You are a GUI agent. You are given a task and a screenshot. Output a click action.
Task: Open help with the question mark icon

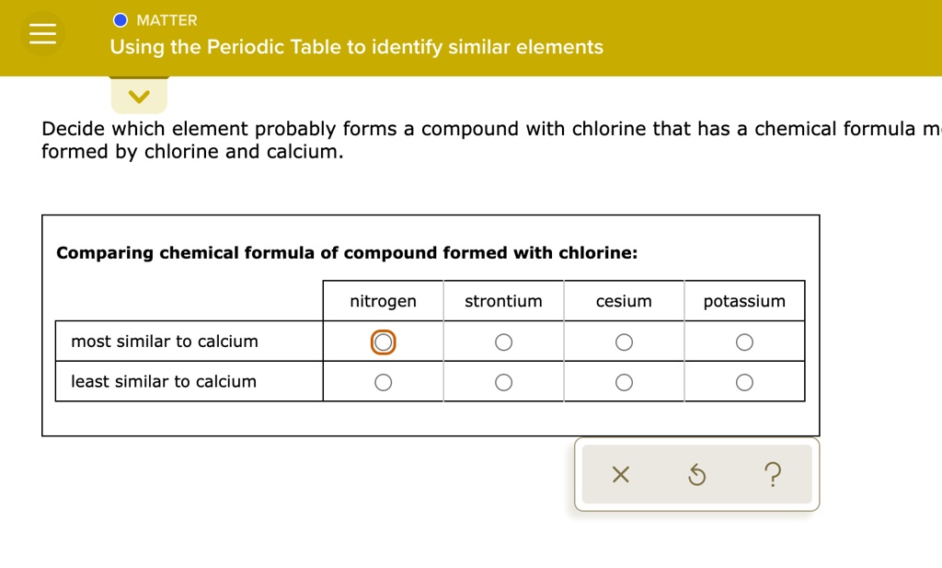click(773, 475)
